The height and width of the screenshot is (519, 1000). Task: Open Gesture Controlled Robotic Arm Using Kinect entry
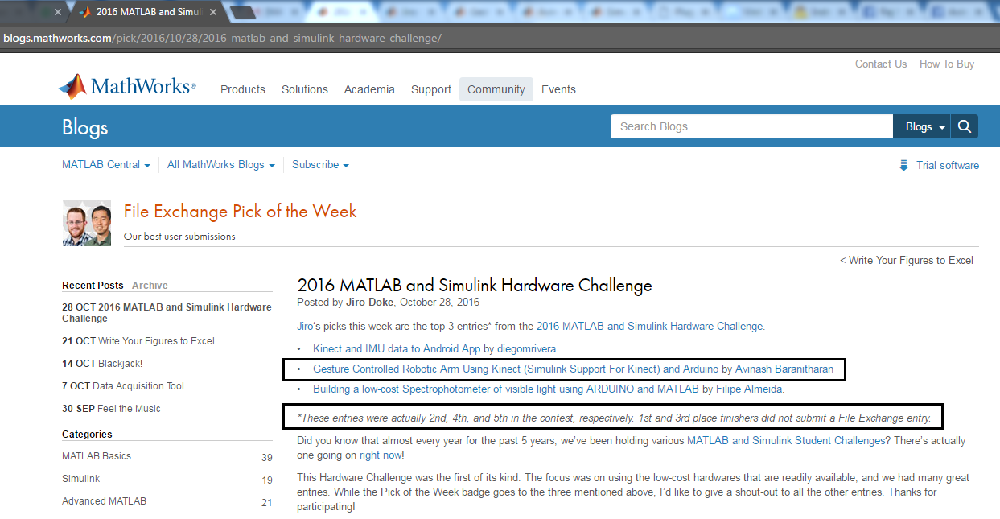point(516,369)
